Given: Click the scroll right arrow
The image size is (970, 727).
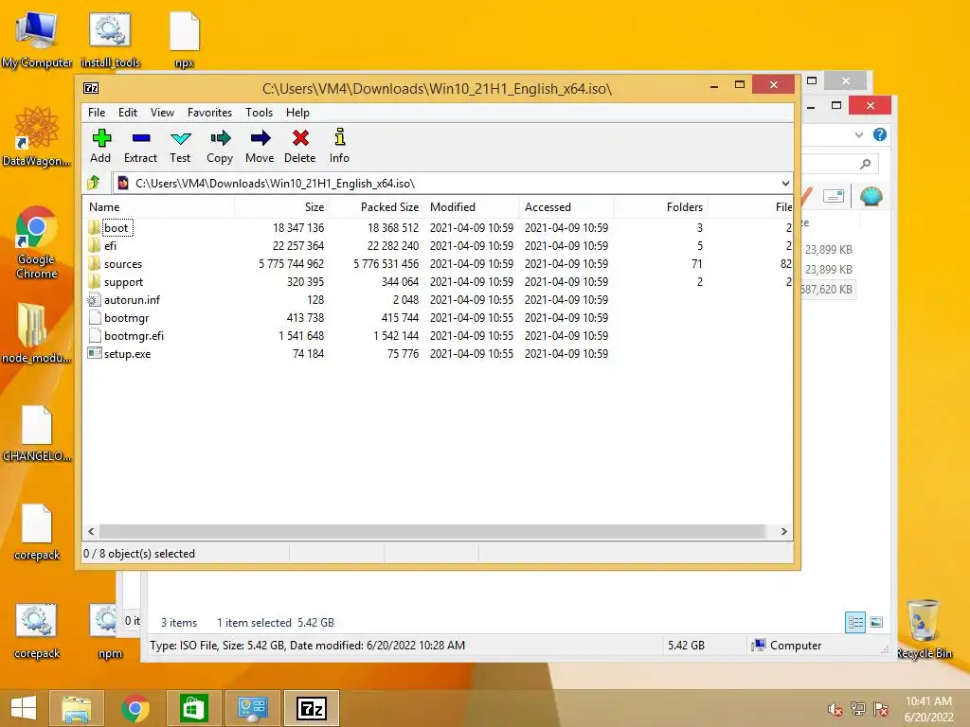Looking at the screenshot, I should (x=783, y=532).
